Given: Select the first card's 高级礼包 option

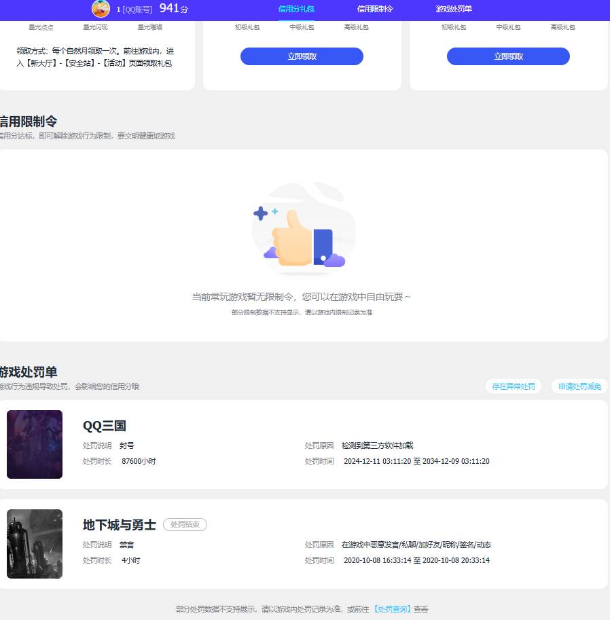Looking at the screenshot, I should tap(357, 27).
